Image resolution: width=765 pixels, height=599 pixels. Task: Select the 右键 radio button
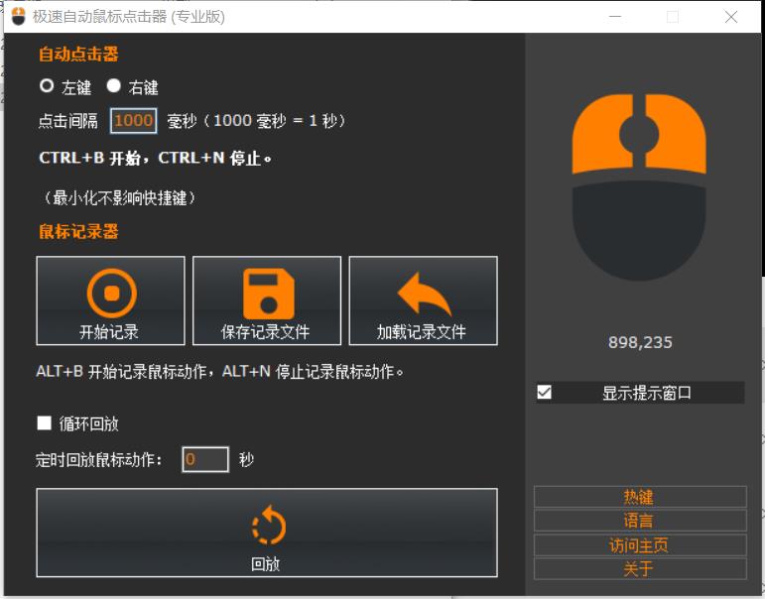click(113, 86)
